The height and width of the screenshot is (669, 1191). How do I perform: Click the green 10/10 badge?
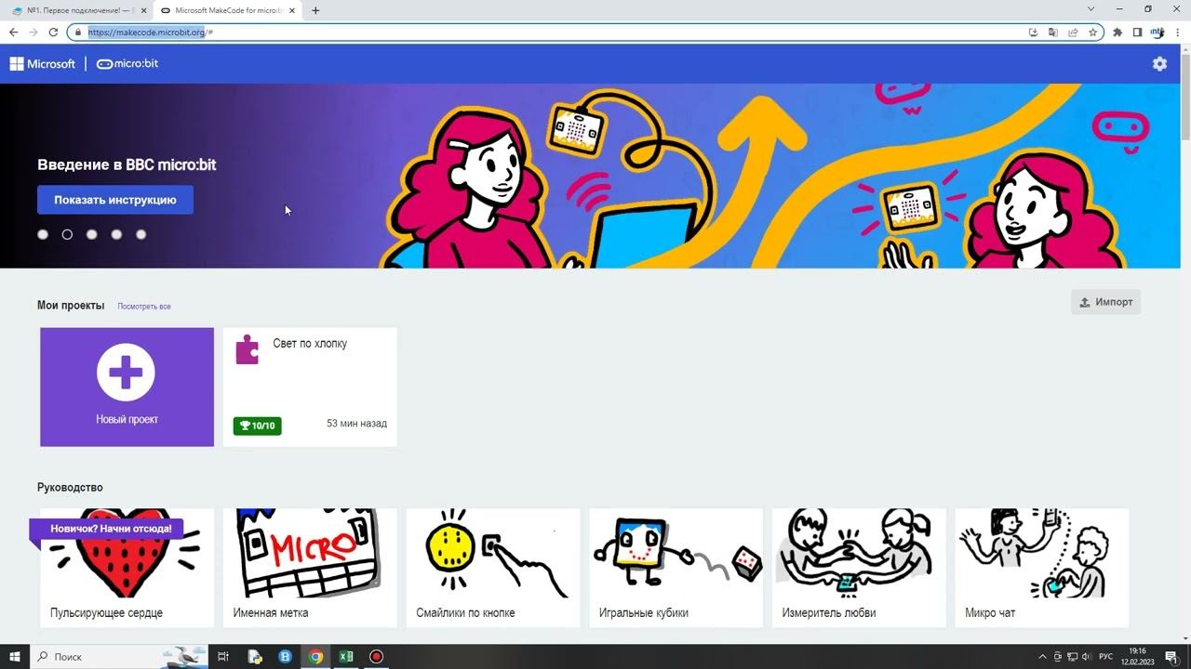258,426
